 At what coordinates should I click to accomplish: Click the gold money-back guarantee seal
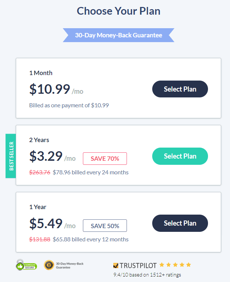click(49, 265)
